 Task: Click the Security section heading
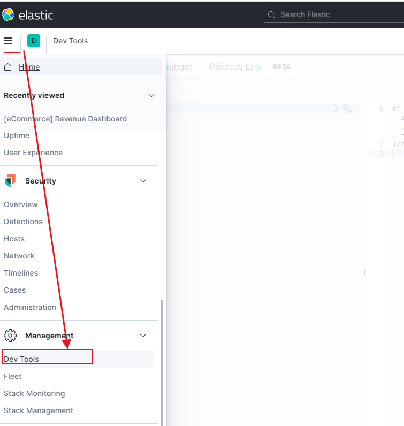41,181
